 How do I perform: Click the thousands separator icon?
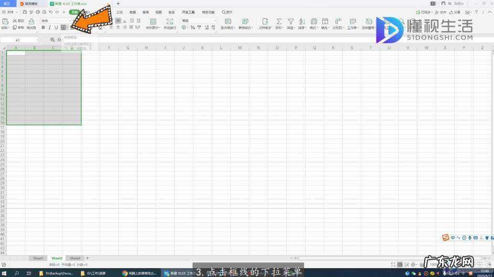(x=199, y=28)
